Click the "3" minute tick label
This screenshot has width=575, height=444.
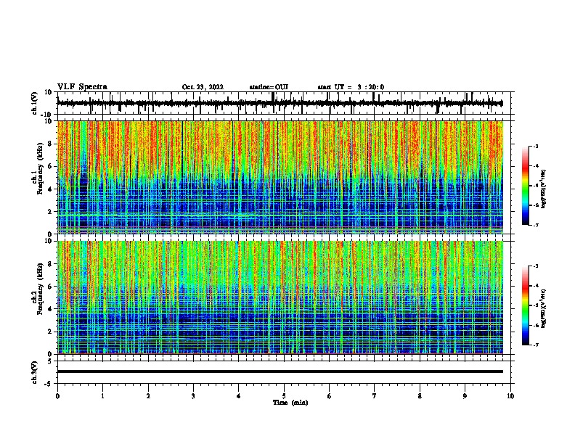click(x=193, y=396)
